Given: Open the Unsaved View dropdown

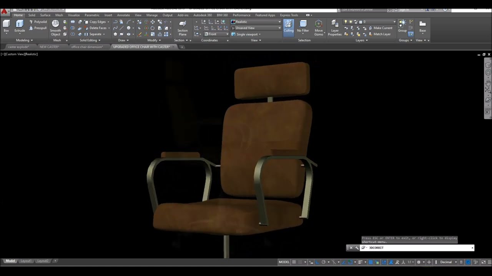Looking at the screenshot, I should [256, 28].
